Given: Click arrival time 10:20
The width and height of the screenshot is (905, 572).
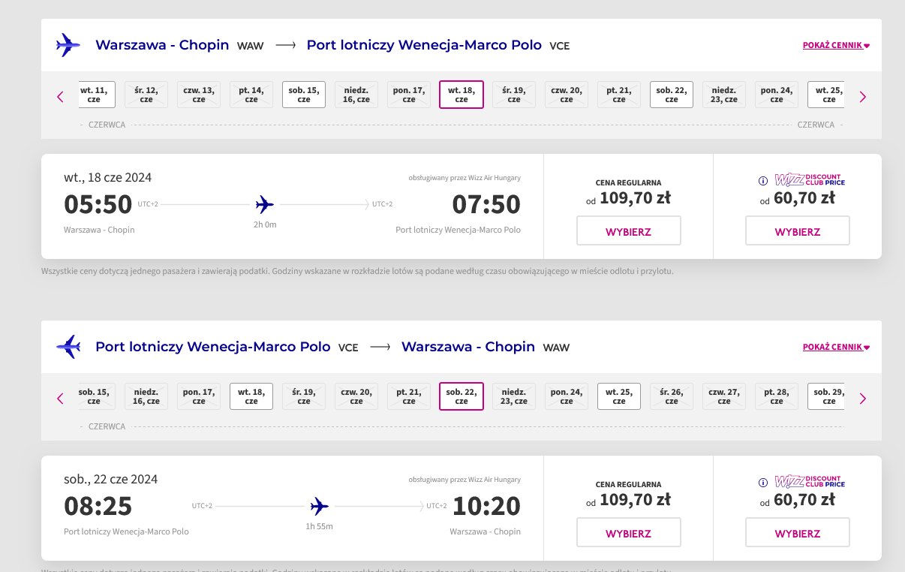Looking at the screenshot, I should point(486,506).
